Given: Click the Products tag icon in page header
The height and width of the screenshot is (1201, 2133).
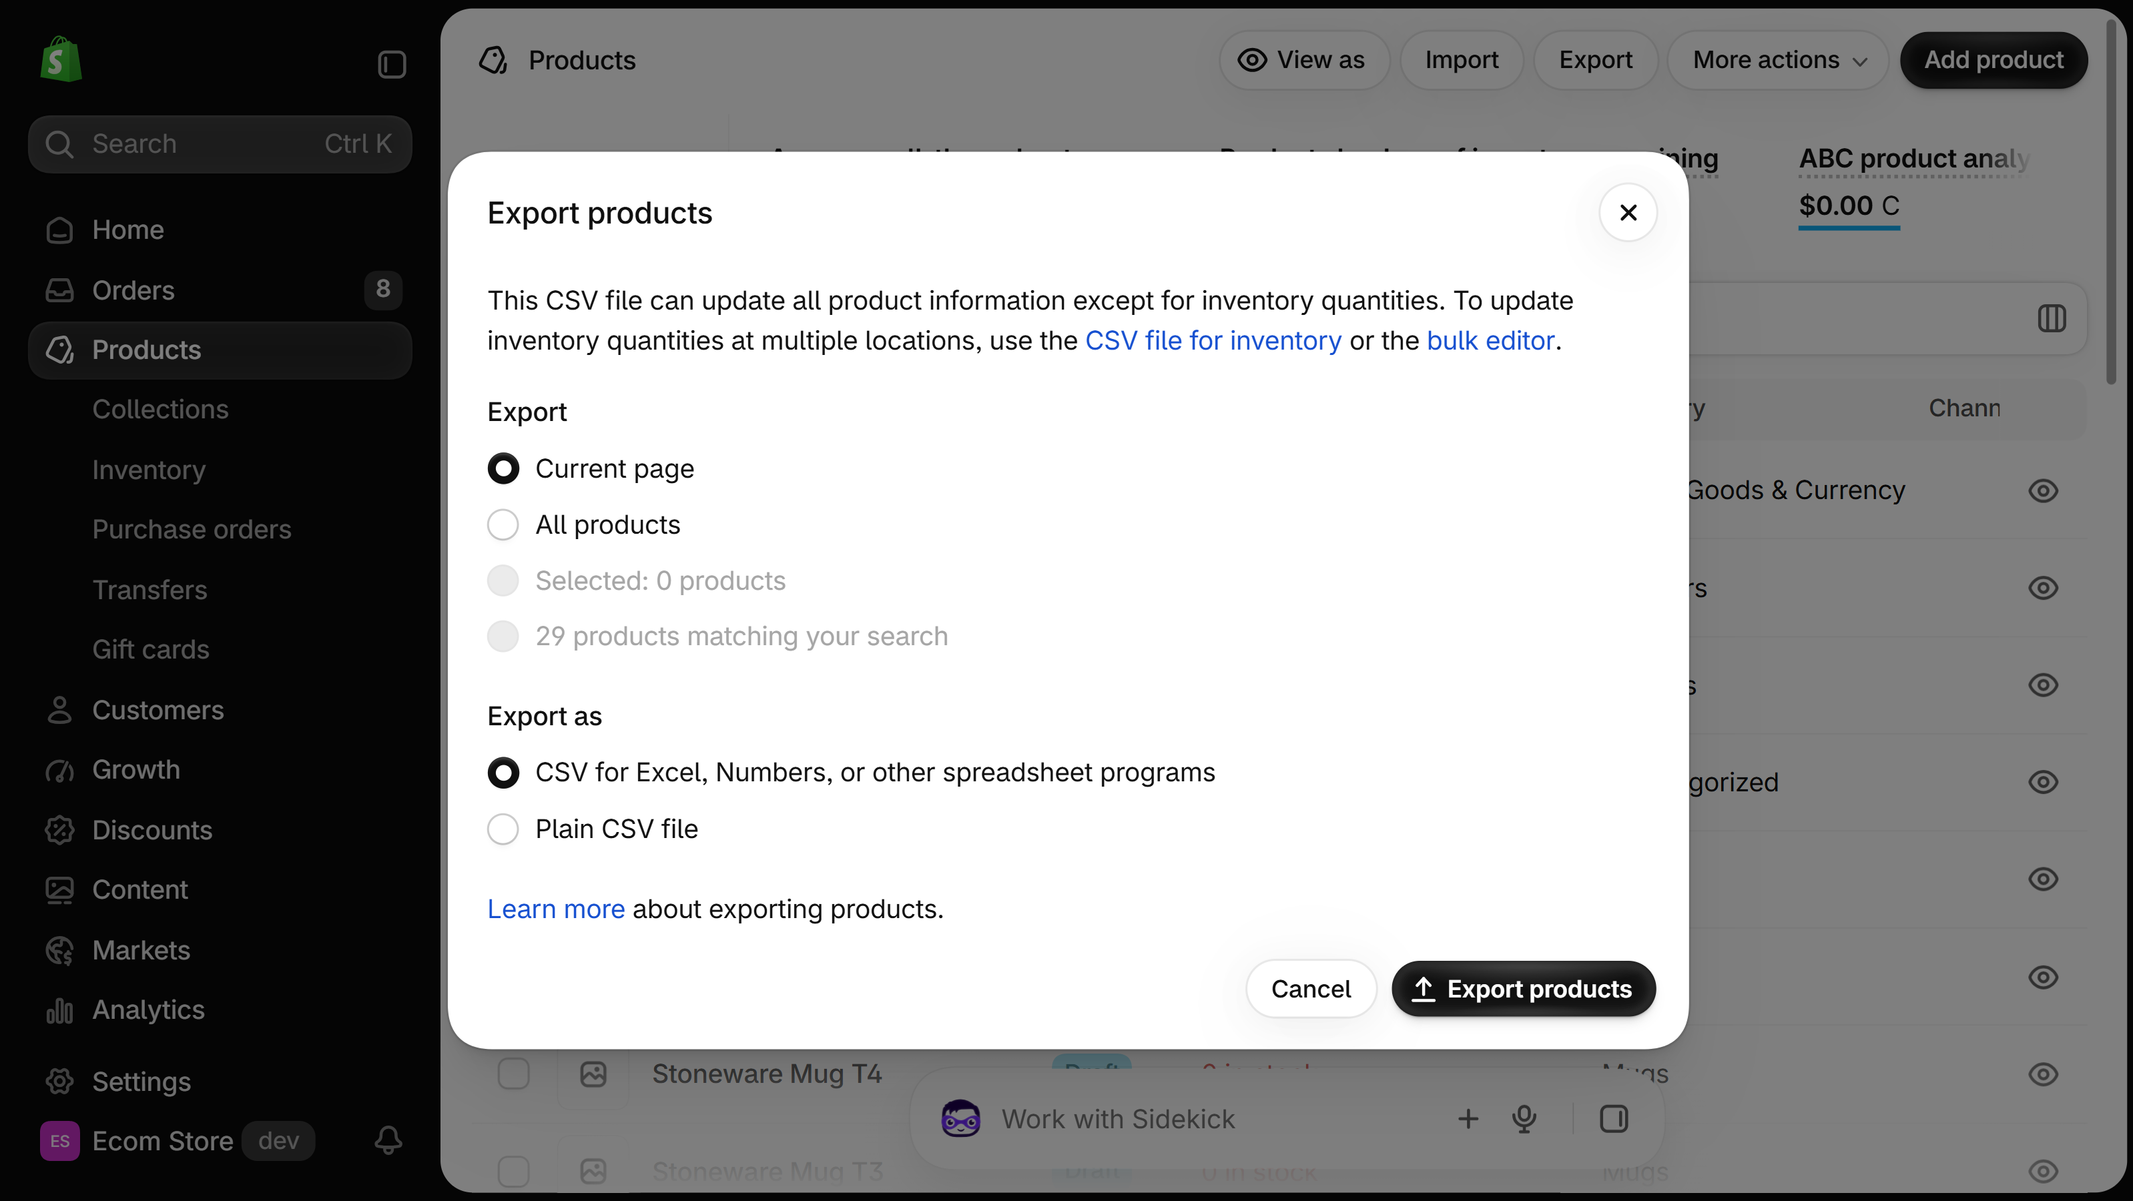Looking at the screenshot, I should [x=493, y=59].
